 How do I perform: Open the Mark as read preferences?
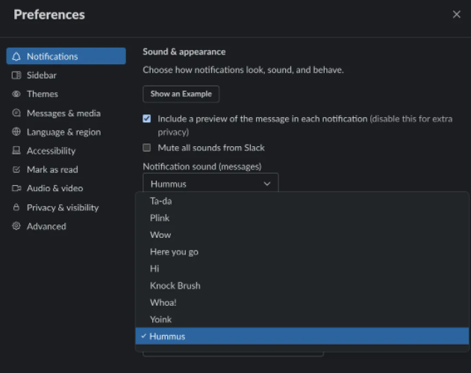[52, 169]
